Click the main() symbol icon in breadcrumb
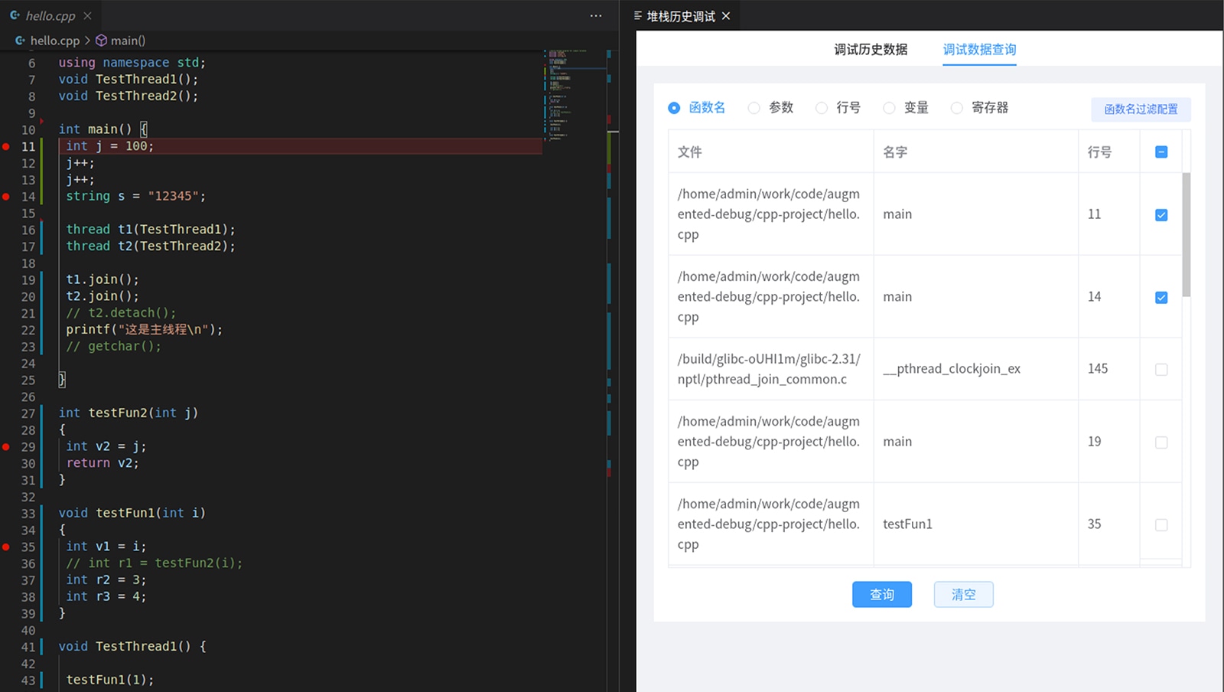Screen dimensions: 1224x692 point(101,41)
